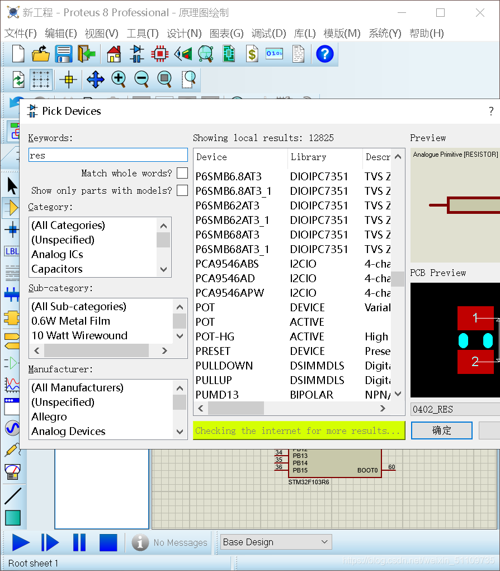
Task: Redraw display with the refresh icon
Action: click(18, 79)
